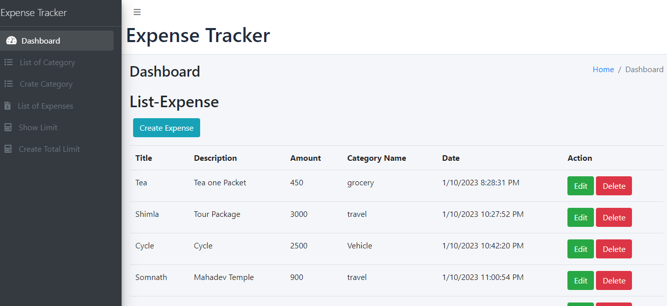Toggle the sidebar with the hamburger icon
Screen dimensions: 667x306
pos(137,12)
